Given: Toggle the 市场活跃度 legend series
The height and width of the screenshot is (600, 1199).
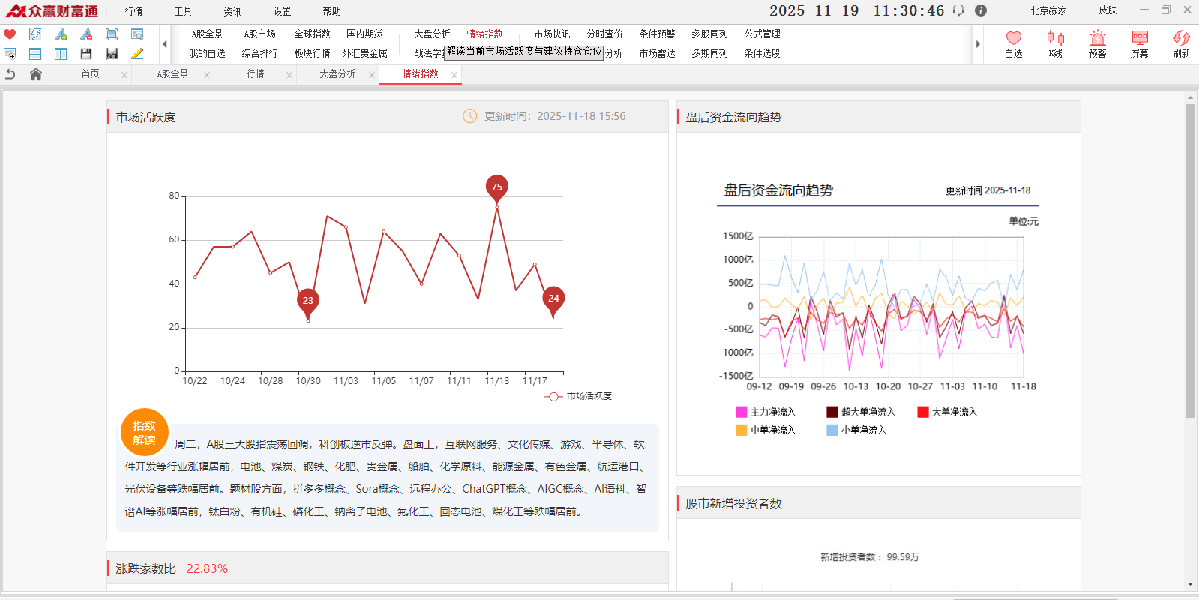Looking at the screenshot, I should pyautogui.click(x=578, y=396).
